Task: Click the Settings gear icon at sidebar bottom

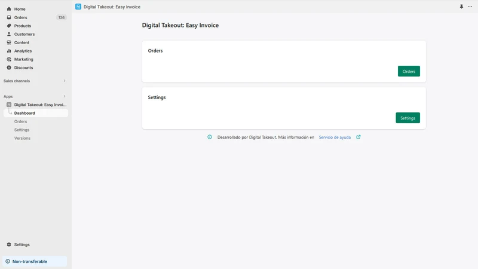Action: (x=9, y=244)
